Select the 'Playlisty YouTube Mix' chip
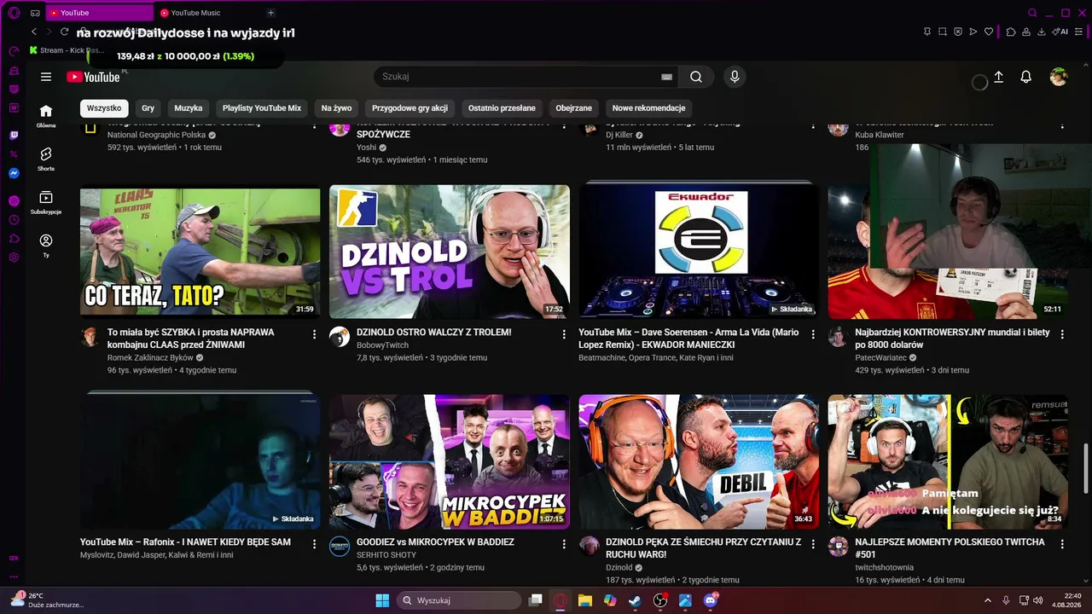The height and width of the screenshot is (614, 1092). 262,108
